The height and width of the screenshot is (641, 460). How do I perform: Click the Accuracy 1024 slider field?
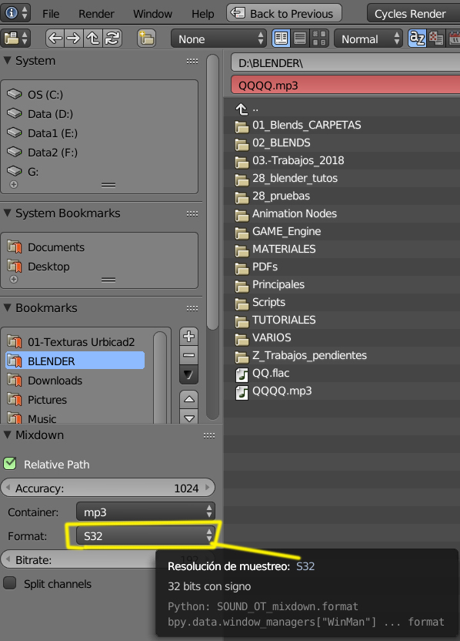coord(108,488)
